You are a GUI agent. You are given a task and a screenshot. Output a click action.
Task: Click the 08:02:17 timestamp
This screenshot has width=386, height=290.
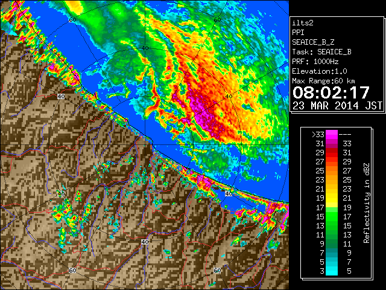click(331, 92)
